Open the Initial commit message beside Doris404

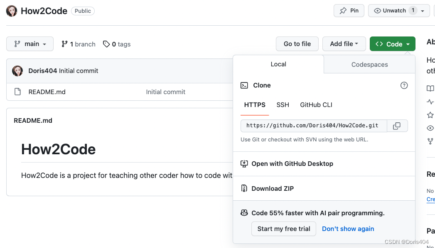pyautogui.click(x=79, y=71)
